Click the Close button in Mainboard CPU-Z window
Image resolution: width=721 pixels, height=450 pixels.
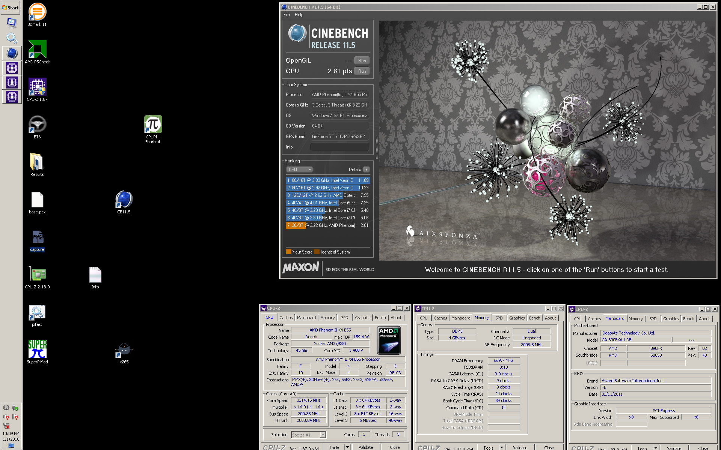click(703, 448)
